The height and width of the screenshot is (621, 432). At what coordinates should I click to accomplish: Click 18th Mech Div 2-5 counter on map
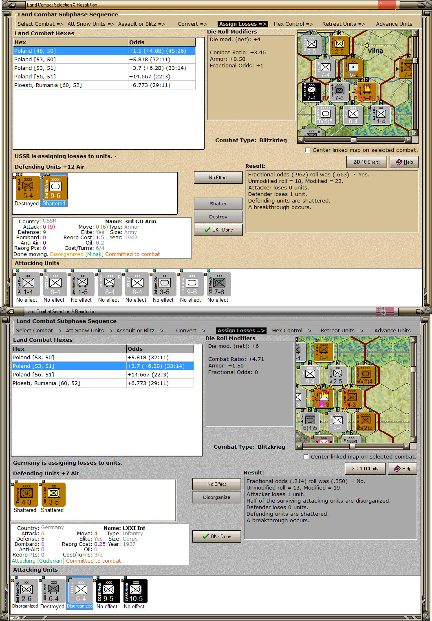(x=339, y=45)
